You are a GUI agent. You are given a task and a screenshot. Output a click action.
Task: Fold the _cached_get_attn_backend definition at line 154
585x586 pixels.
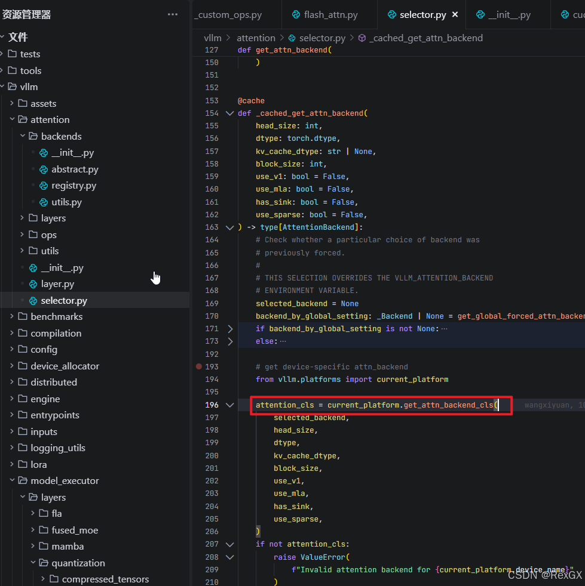pyautogui.click(x=230, y=113)
